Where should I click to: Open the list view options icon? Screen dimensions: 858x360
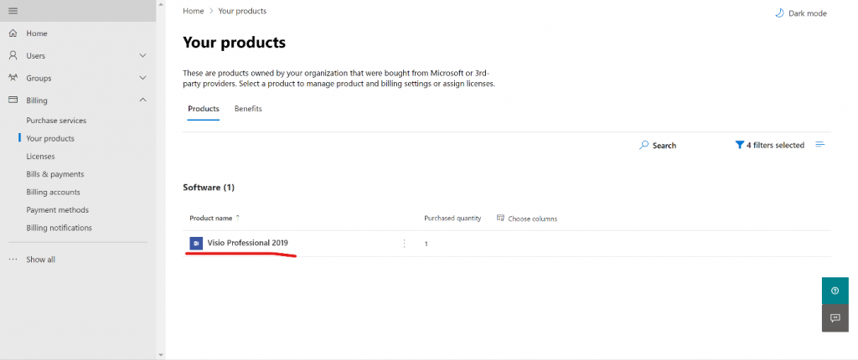point(819,145)
